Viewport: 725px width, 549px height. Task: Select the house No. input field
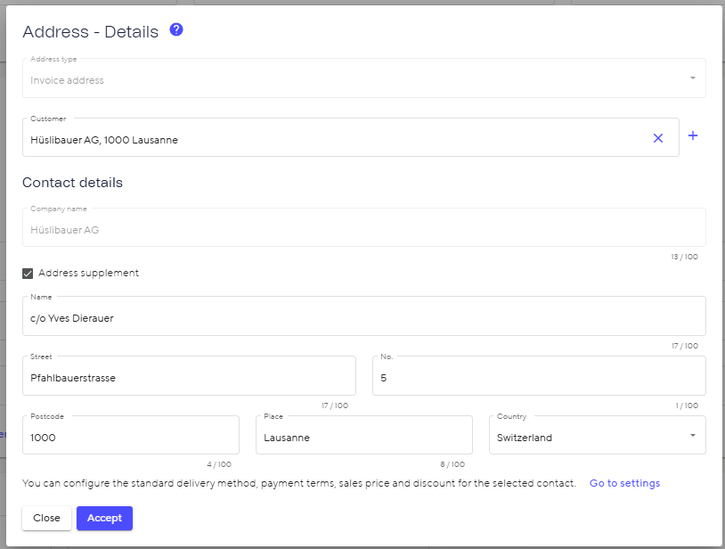[x=538, y=378]
